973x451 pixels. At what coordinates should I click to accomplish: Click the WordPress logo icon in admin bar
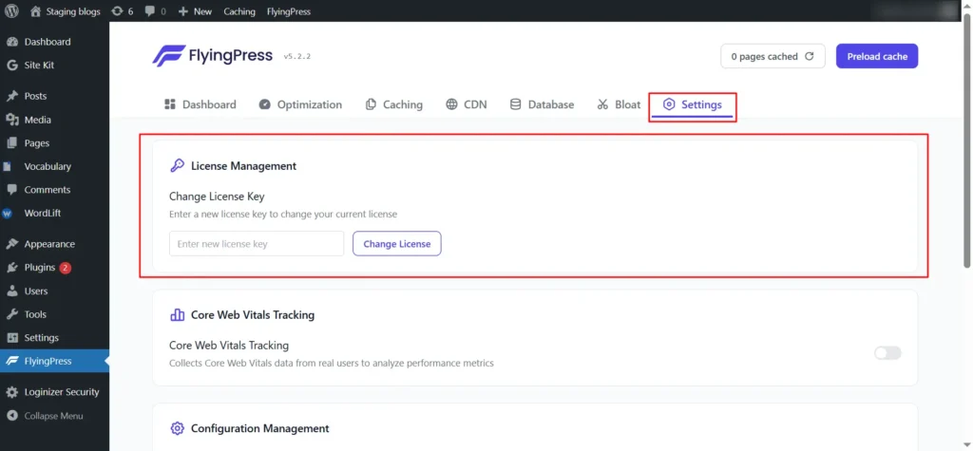point(11,11)
